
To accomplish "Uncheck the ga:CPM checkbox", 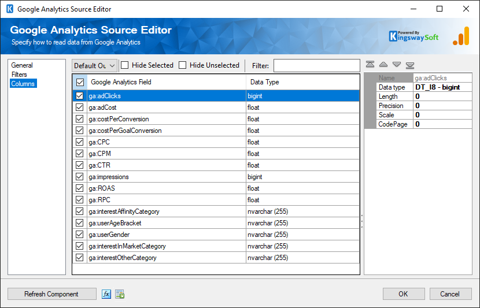I will click(80, 154).
